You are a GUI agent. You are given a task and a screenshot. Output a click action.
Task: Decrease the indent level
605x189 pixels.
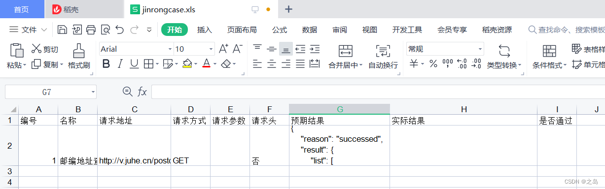[300, 49]
